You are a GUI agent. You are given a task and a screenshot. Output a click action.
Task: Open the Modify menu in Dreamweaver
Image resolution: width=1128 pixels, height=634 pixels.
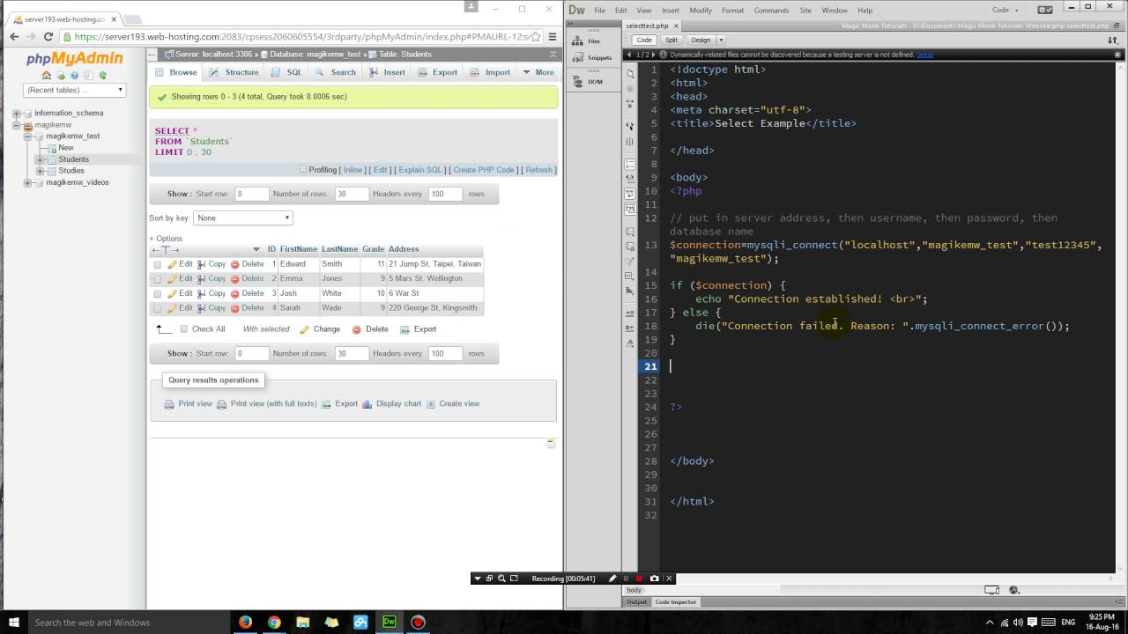(701, 11)
